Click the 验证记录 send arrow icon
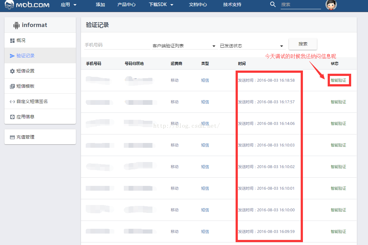The width and height of the screenshot is (368, 245). coord(12,56)
